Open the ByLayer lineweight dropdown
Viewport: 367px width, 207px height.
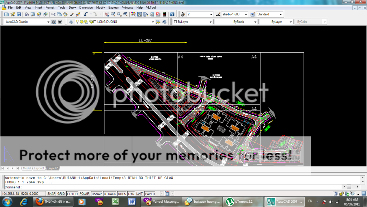click(290, 22)
